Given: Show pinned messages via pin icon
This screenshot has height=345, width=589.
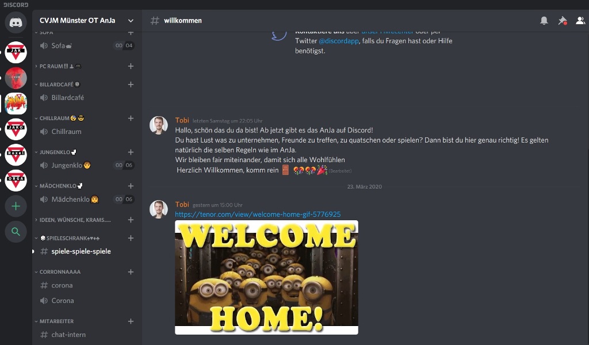Looking at the screenshot, I should click(562, 21).
